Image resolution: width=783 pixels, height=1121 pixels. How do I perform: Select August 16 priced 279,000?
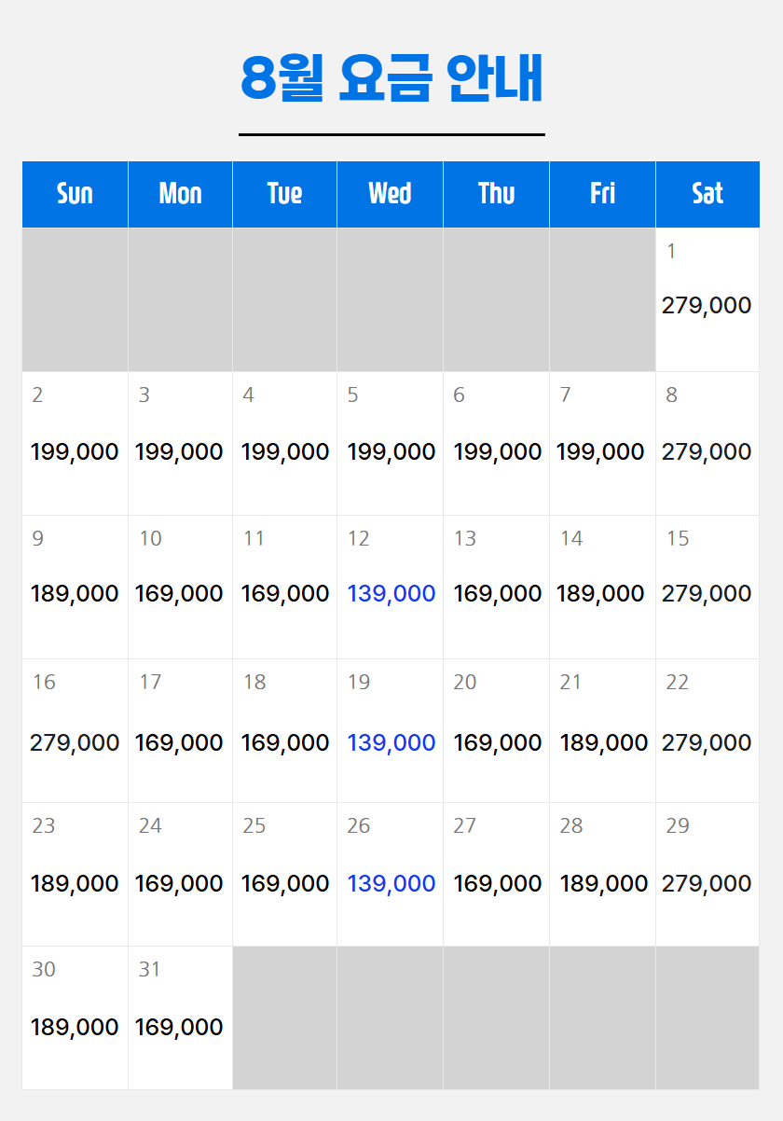[75, 730]
